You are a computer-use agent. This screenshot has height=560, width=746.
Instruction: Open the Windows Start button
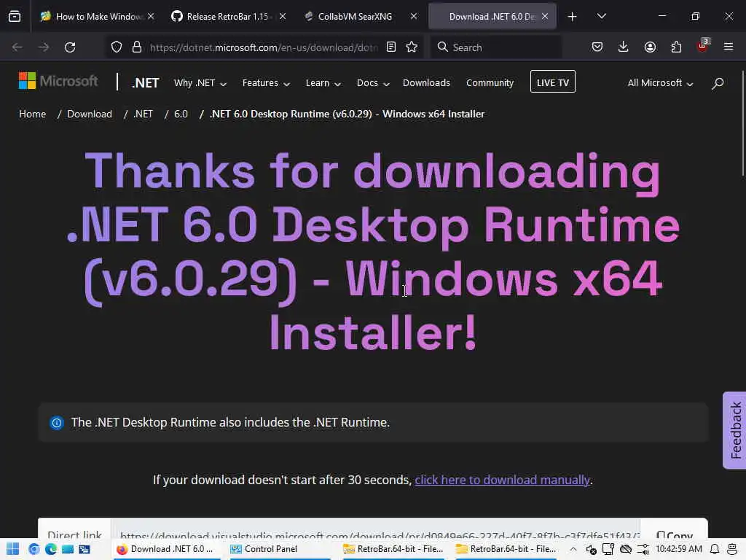13,549
